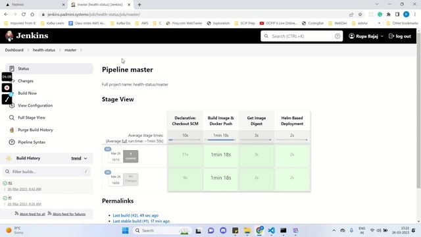
Task: Open the terminal app from taskbar
Action: [x=284, y=230]
